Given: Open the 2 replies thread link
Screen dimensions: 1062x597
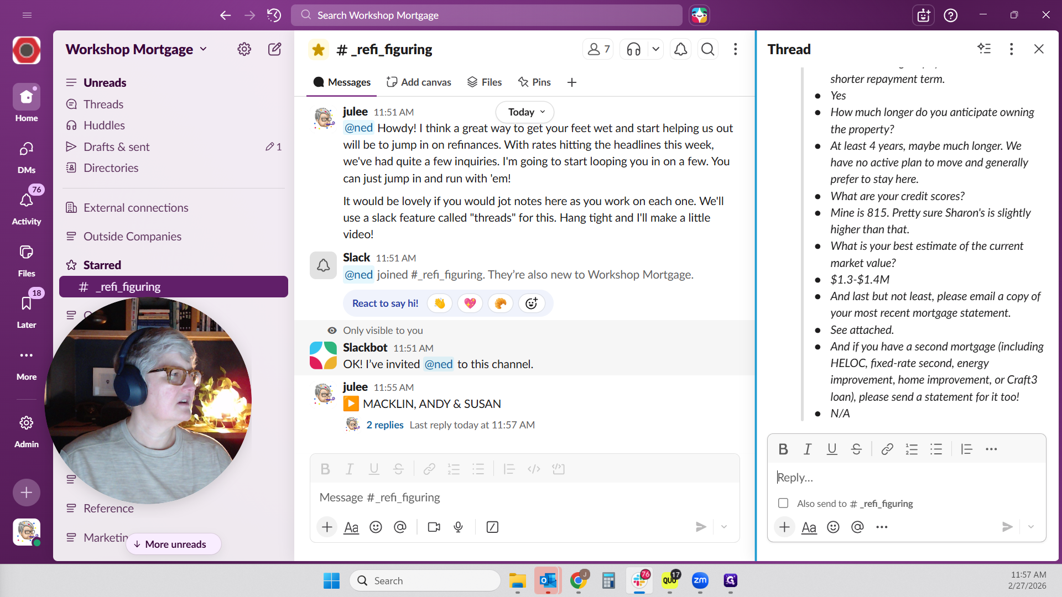Looking at the screenshot, I should [x=384, y=425].
